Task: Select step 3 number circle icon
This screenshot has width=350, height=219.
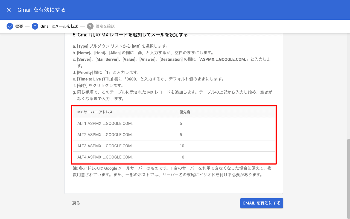Action: (x=90, y=26)
